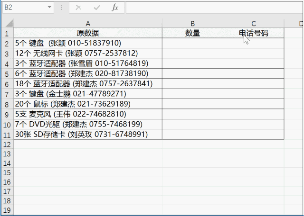This screenshot has height=216, width=304.
Task: Click cell with 12个 无线网卡 entry
Action: (88, 54)
